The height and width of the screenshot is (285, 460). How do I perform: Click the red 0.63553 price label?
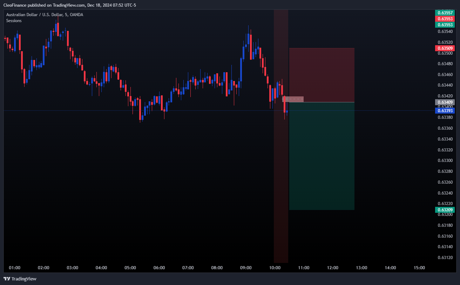click(x=445, y=19)
